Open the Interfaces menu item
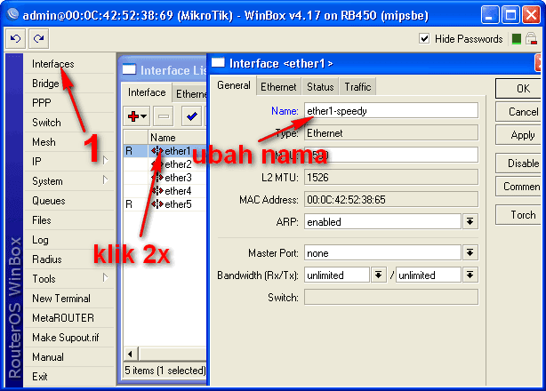This screenshot has width=546, height=391. (x=69, y=64)
